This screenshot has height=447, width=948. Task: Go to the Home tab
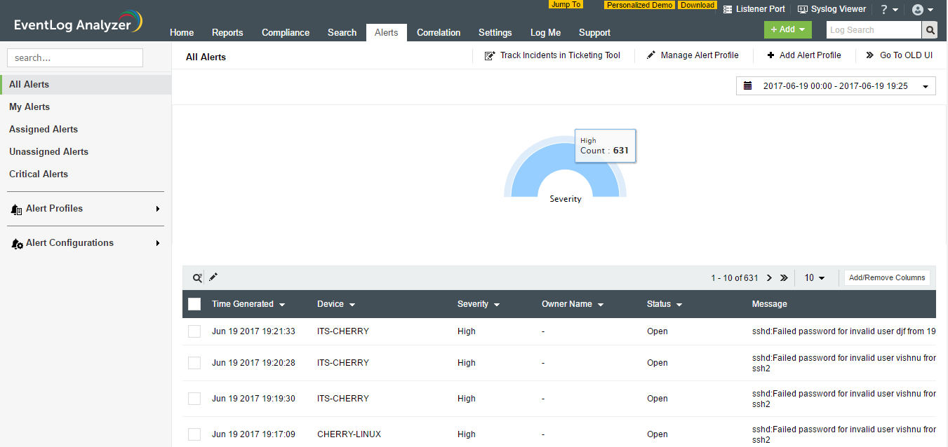pyautogui.click(x=182, y=32)
